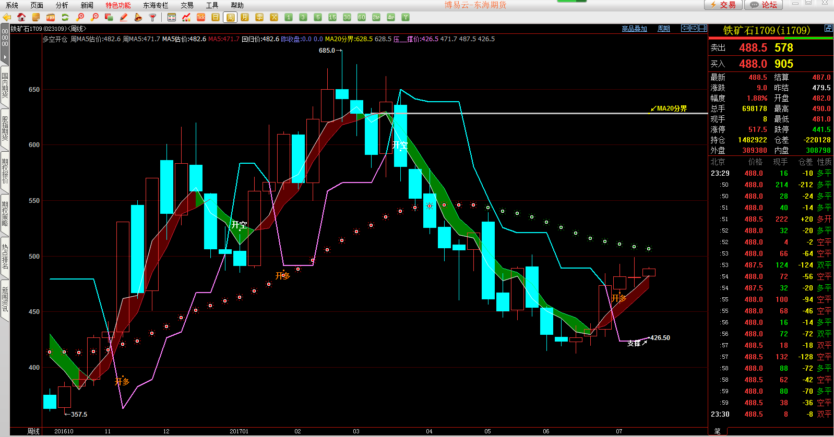Click the 商品叠加 overlay link
The width and height of the screenshot is (834, 437).
pos(634,29)
